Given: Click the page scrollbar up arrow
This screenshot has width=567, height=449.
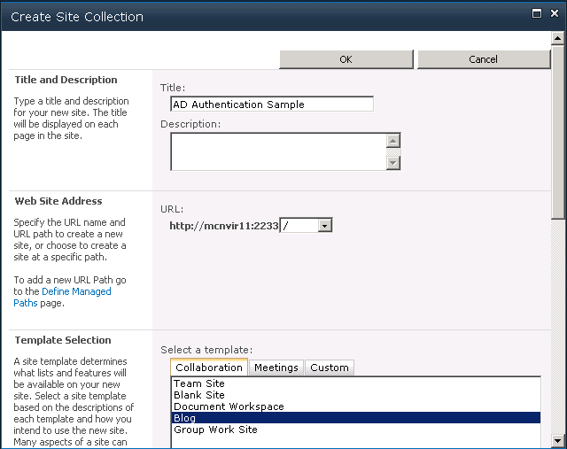Looking at the screenshot, I should click(558, 38).
